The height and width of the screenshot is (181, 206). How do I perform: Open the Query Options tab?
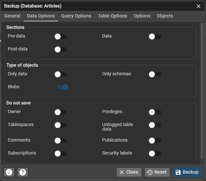76,16
